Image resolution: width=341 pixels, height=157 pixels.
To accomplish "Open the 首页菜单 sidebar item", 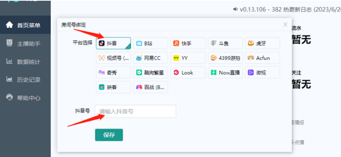I will click(25, 25).
